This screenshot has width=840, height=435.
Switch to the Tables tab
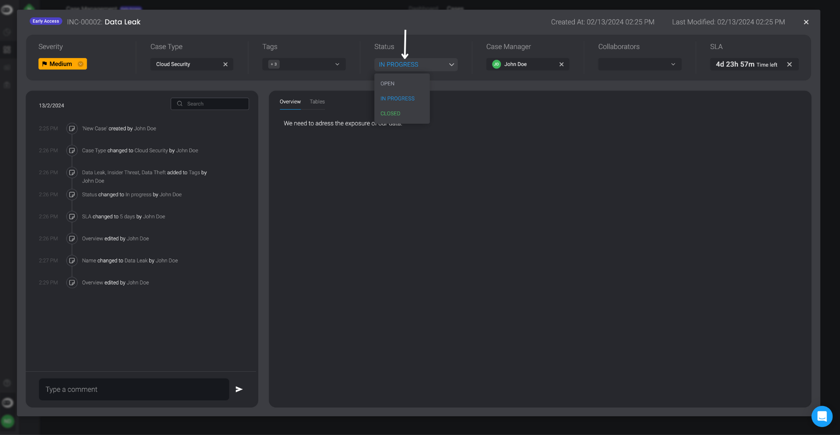coord(317,101)
